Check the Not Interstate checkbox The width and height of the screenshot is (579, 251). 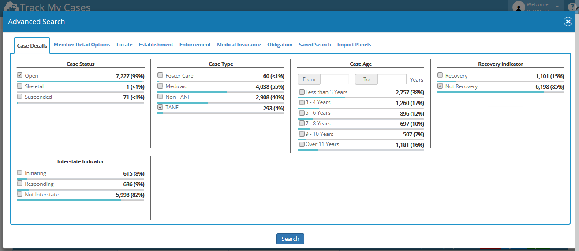click(x=19, y=194)
